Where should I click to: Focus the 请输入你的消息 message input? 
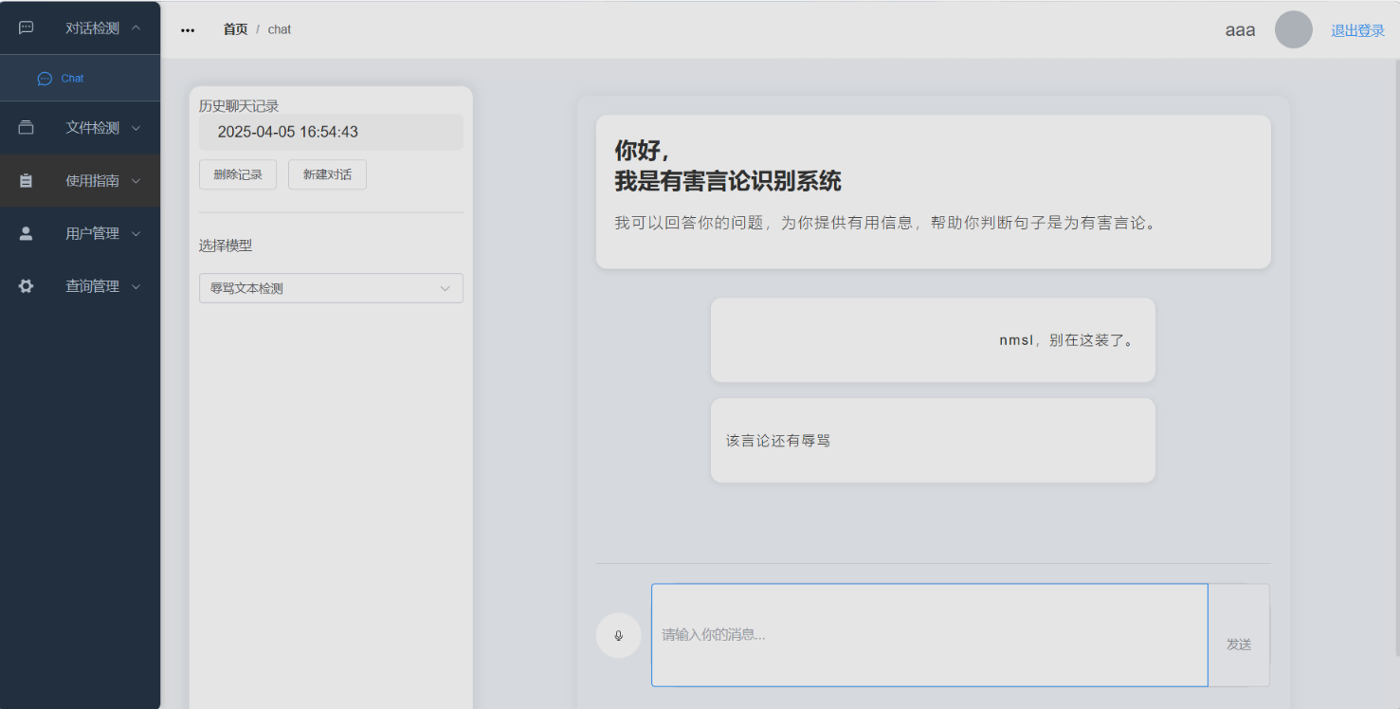(930, 635)
